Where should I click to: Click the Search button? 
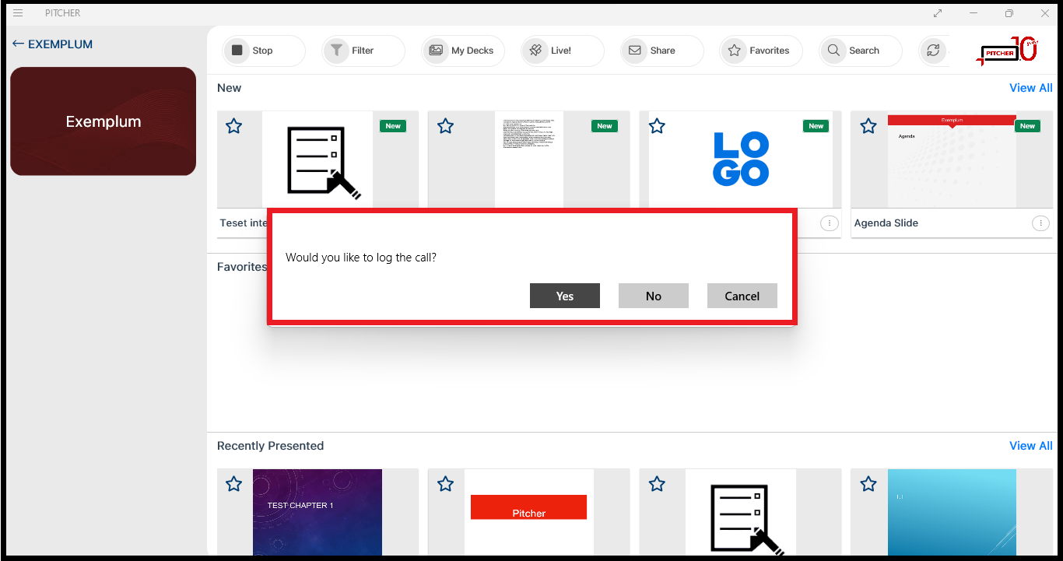click(860, 51)
